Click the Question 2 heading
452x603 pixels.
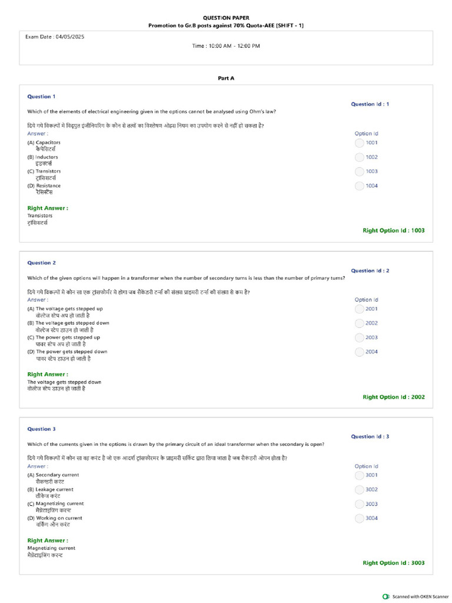coord(42,263)
